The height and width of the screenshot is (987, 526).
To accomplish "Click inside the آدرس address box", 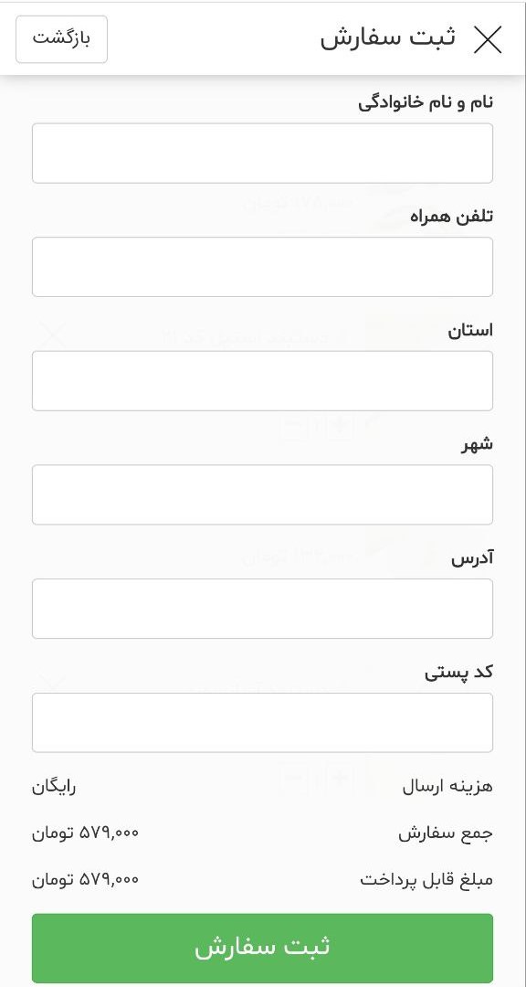I will point(263,608).
